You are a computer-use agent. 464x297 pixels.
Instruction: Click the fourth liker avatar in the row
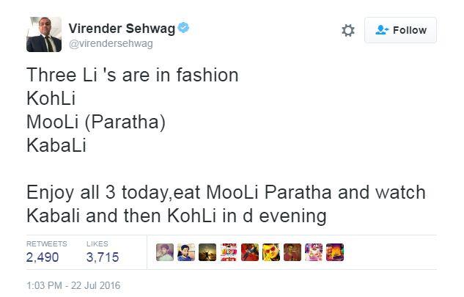tap(229, 253)
